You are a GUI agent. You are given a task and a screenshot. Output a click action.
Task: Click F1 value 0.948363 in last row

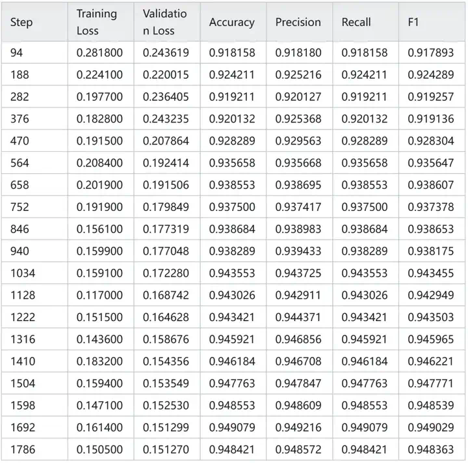pos(430,449)
